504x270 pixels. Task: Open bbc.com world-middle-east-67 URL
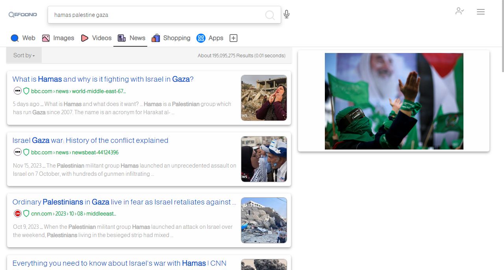pyautogui.click(x=78, y=91)
